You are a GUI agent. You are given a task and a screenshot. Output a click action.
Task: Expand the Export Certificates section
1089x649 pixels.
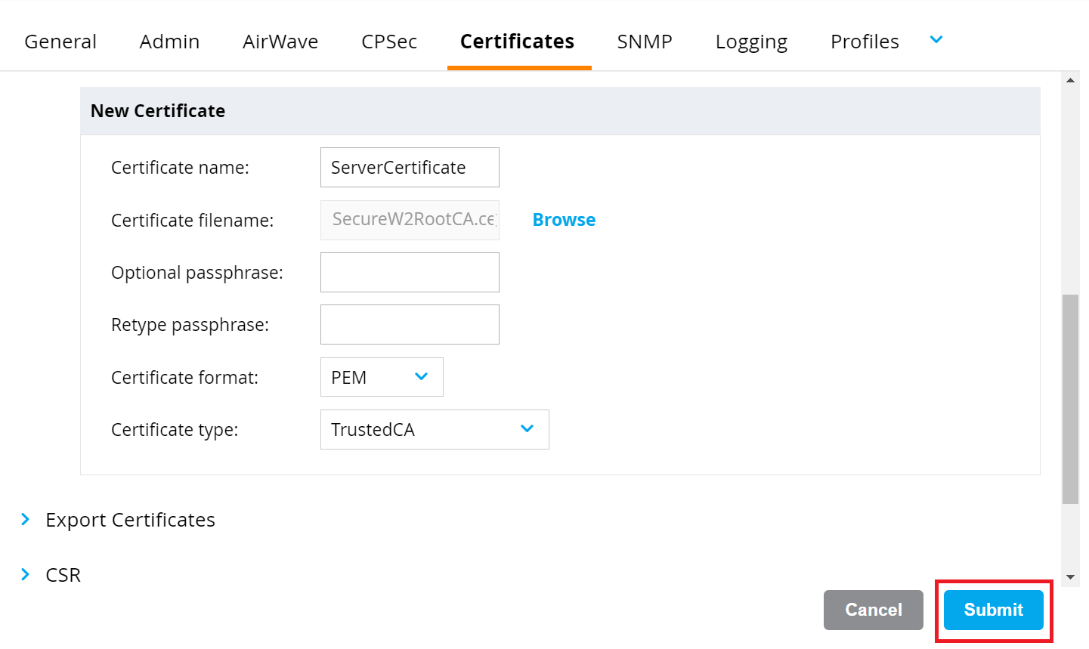(x=130, y=520)
